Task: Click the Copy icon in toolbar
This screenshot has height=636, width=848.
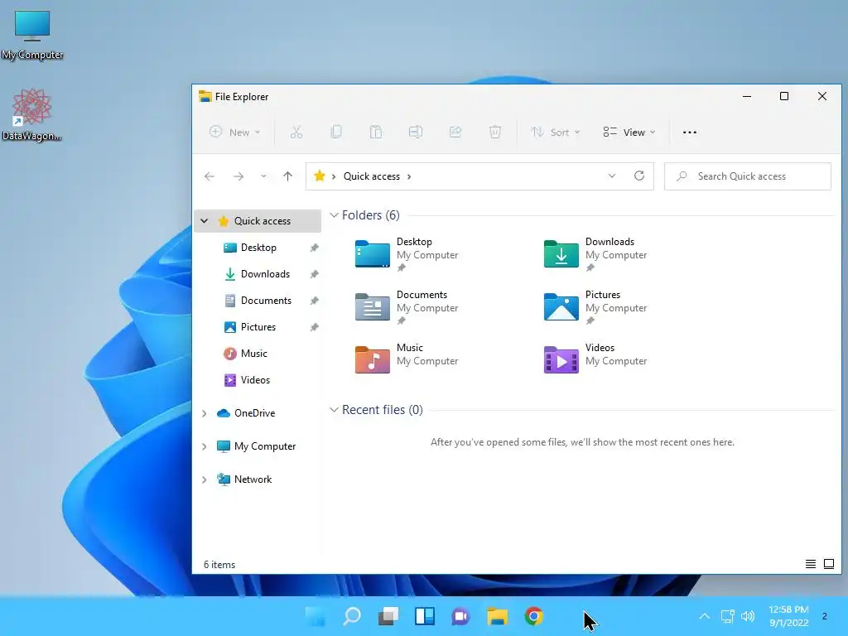Action: (x=336, y=132)
